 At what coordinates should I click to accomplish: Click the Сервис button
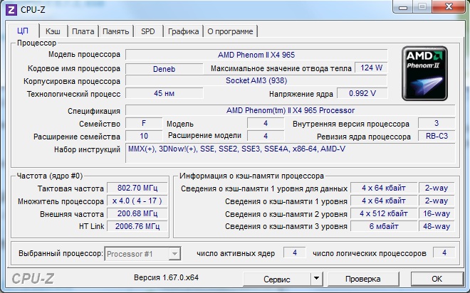(277, 278)
